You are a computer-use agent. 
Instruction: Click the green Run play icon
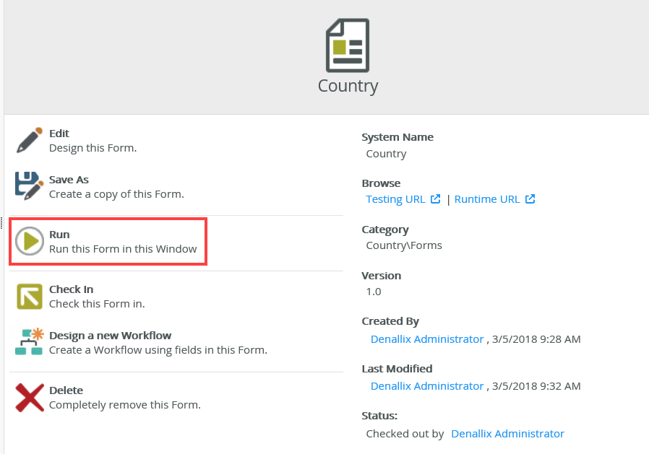click(x=30, y=241)
